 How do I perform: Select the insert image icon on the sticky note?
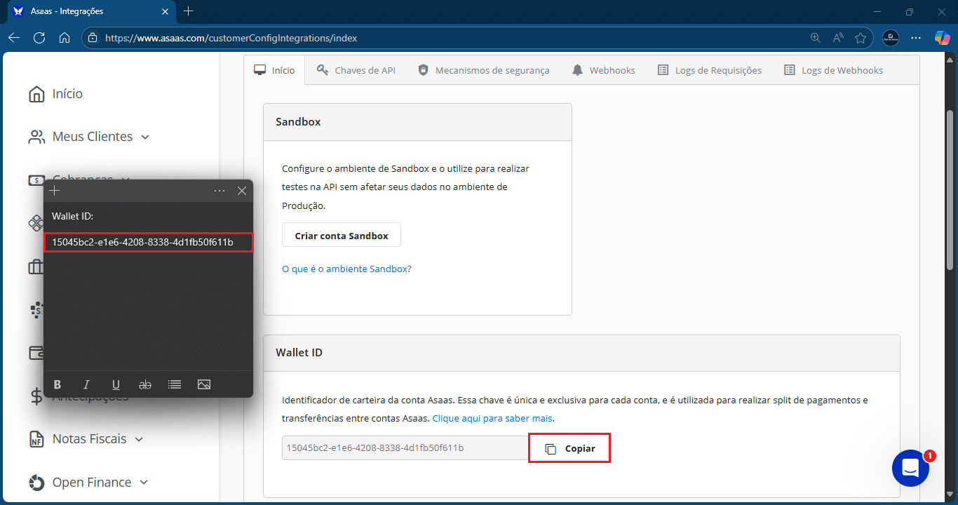coord(204,384)
